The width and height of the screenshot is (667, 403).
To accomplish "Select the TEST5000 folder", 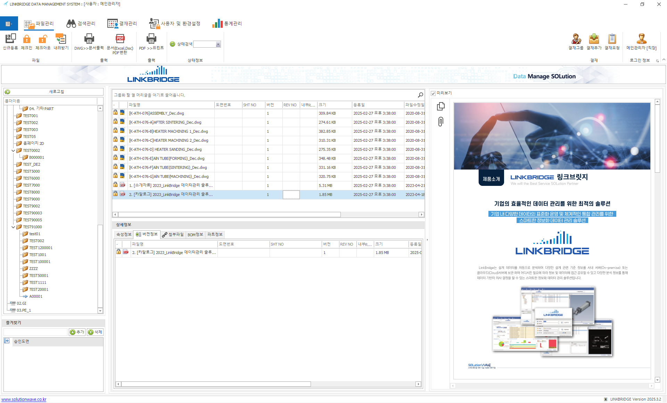I will (x=31, y=171).
